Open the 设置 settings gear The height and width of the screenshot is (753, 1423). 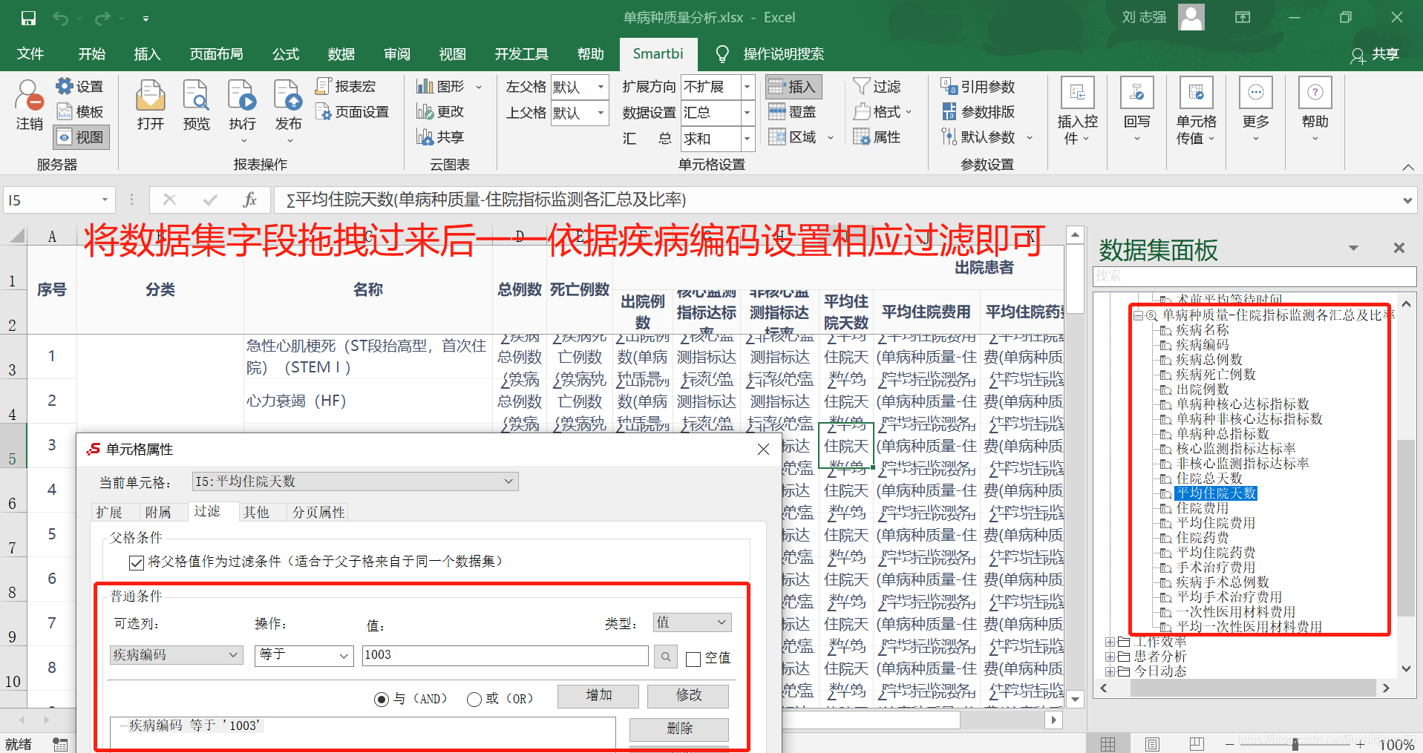point(79,87)
